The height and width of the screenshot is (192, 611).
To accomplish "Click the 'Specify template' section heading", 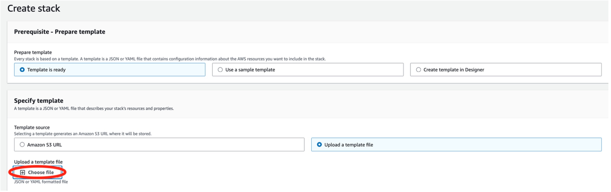I will (x=39, y=101).
